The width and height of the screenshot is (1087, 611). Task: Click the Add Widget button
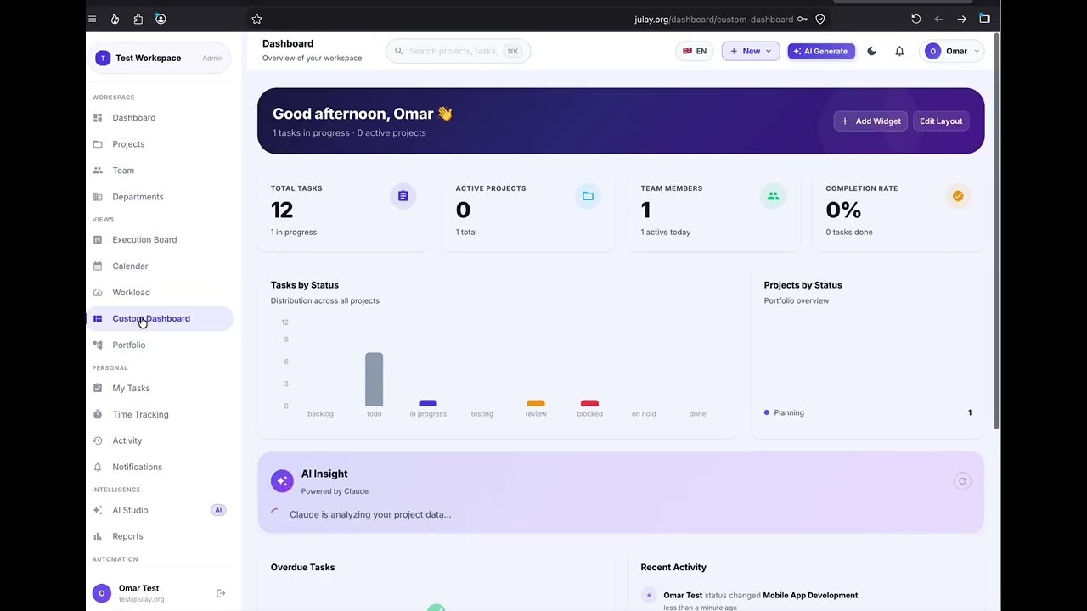870,121
